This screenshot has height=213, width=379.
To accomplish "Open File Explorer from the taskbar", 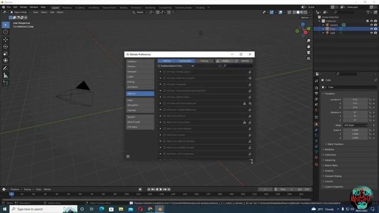I will [x=121, y=209].
